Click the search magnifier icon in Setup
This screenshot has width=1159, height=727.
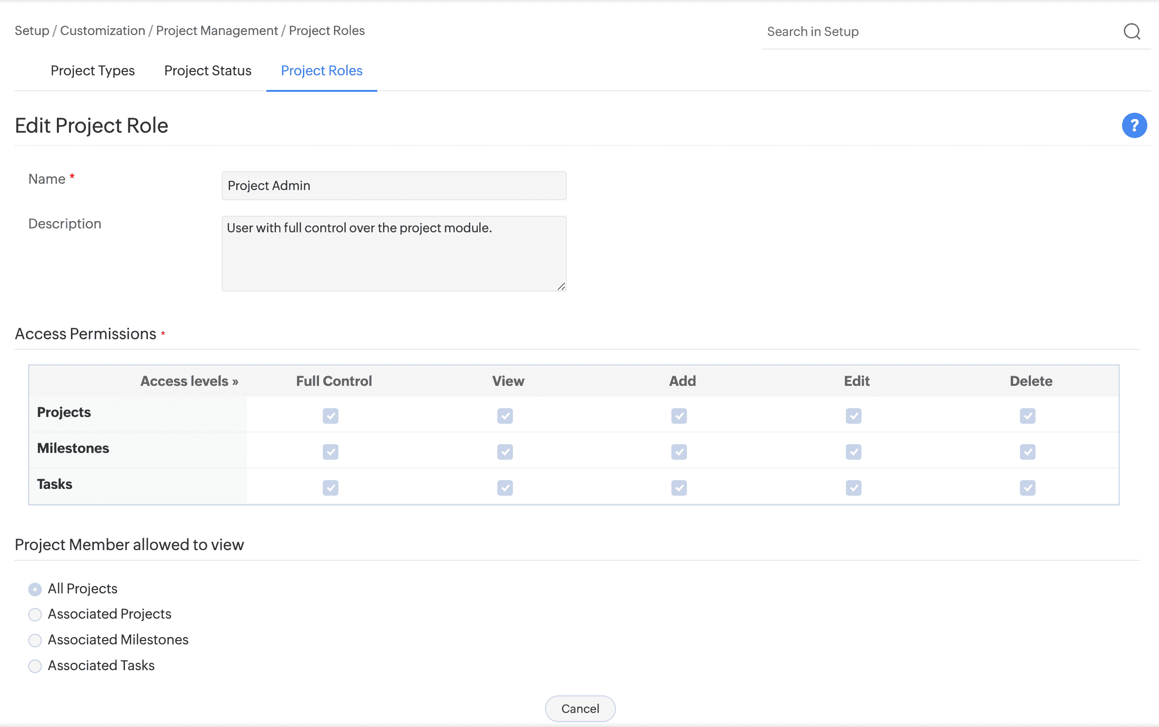point(1132,32)
